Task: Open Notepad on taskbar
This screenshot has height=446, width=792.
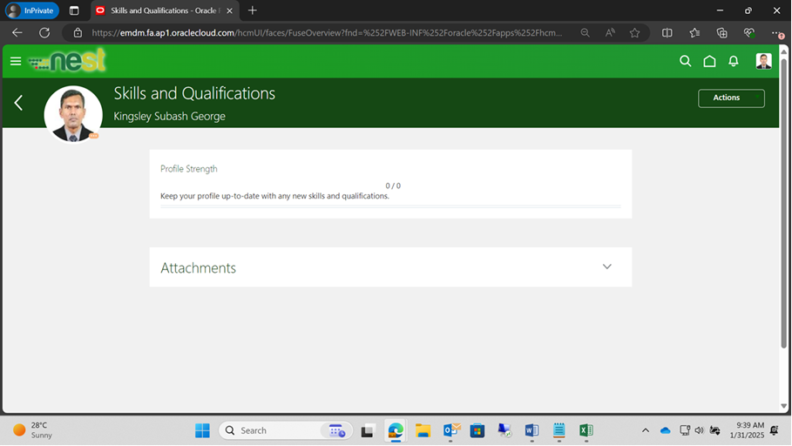Action: coord(559,430)
